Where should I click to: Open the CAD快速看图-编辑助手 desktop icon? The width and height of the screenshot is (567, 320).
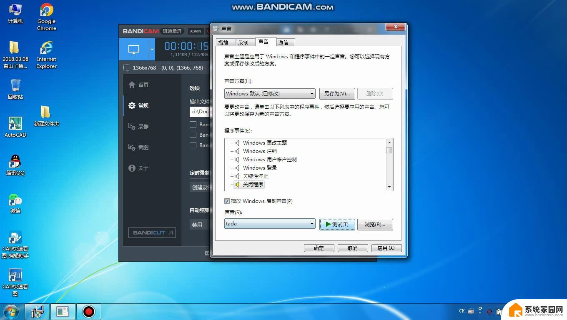point(15,245)
